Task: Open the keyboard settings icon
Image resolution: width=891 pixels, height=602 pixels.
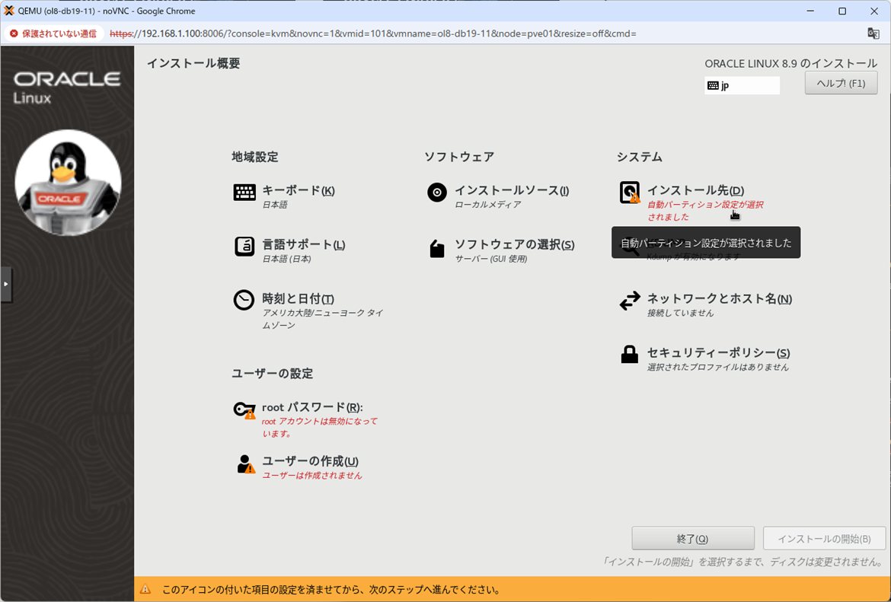Action: click(244, 192)
